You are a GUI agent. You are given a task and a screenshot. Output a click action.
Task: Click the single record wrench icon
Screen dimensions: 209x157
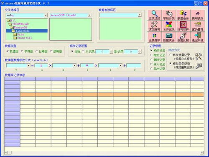pyautogui.click(x=199, y=66)
